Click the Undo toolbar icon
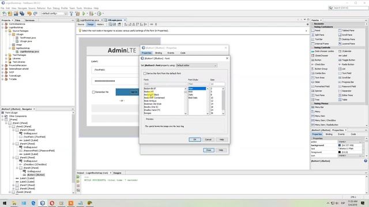This screenshot has width=369, height=207. click(x=29, y=14)
